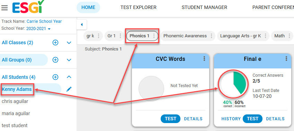Viewport: 294px width, 131px height.
Task: Open the Student Manager tab
Action: tap(204, 8)
